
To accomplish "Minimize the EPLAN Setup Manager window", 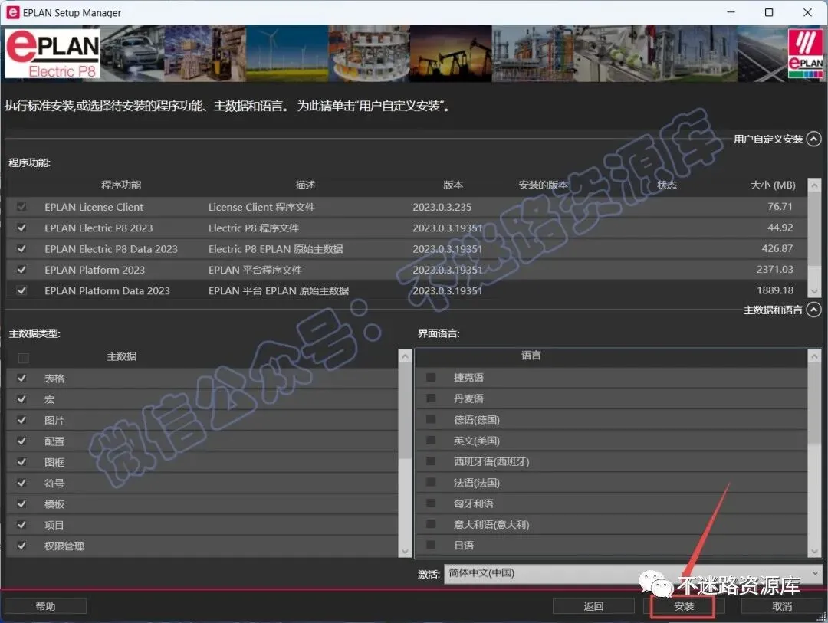I will [731, 12].
